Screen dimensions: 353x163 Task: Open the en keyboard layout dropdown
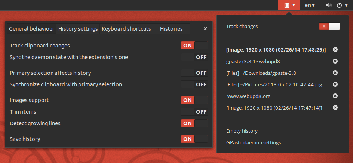tap(310, 5)
